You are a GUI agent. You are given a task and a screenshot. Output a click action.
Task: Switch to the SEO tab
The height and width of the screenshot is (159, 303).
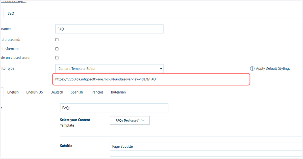(11, 13)
